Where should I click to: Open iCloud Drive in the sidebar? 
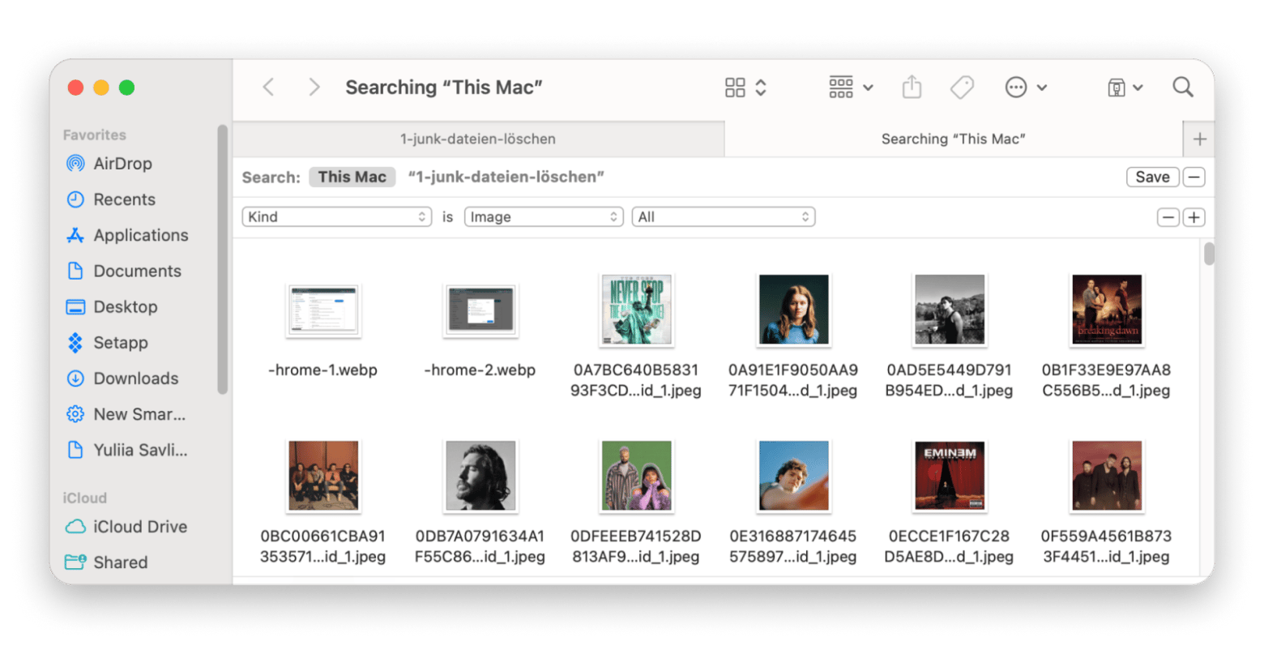click(x=139, y=527)
